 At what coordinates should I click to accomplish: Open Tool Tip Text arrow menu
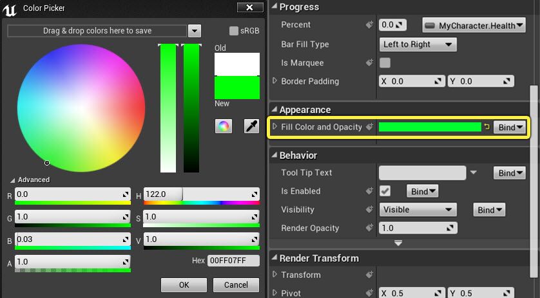click(x=474, y=172)
